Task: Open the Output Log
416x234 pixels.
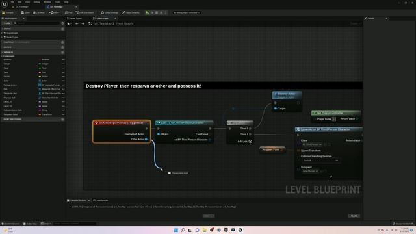Action: 30,224
